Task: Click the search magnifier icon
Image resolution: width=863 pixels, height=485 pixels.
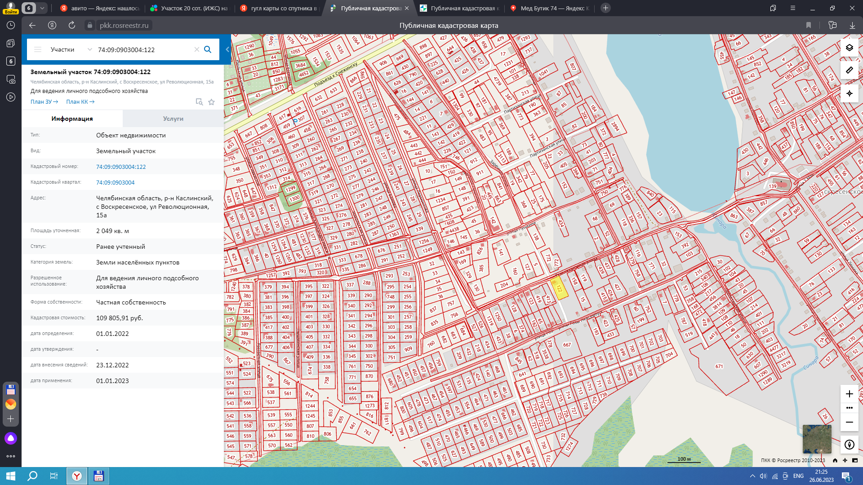Action: point(208,49)
